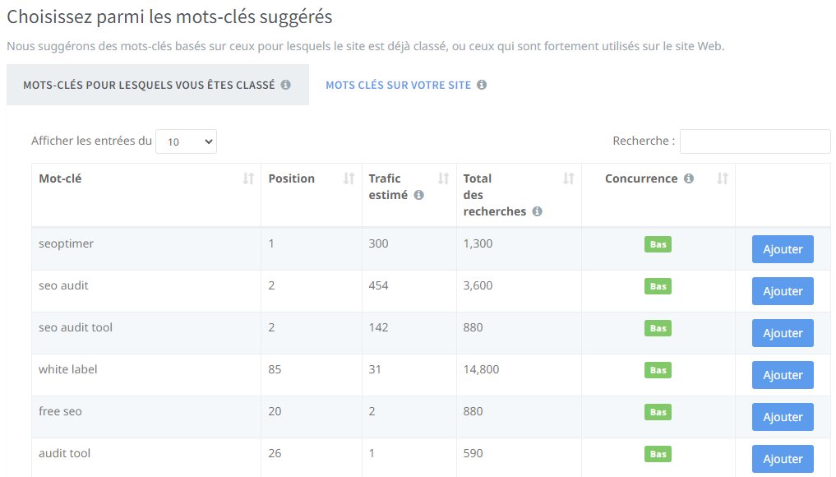
Task: Click info icon next to Concurrence header
Action: point(689,178)
